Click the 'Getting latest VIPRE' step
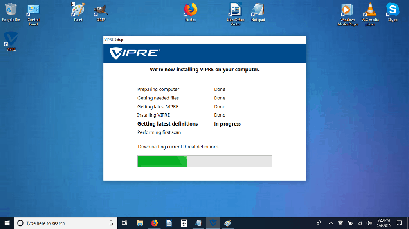This screenshot has width=409, height=229. (158, 107)
